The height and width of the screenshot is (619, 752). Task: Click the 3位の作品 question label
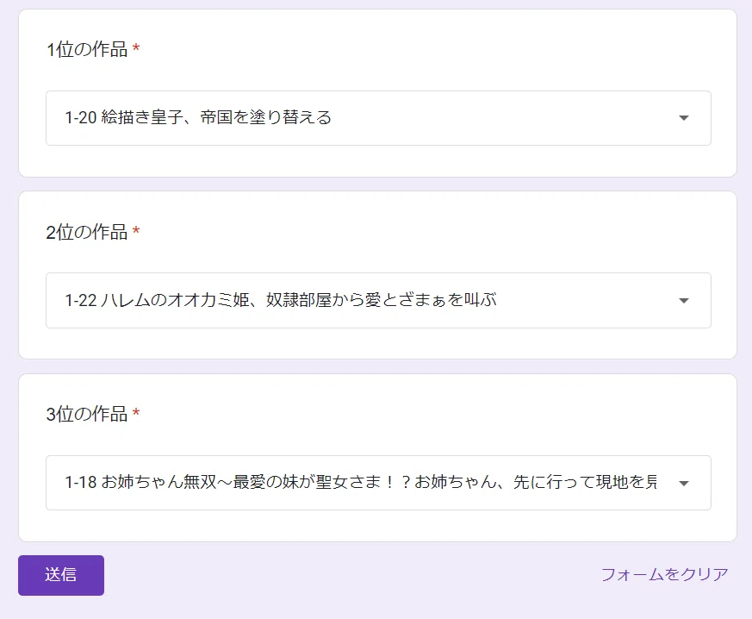pos(87,414)
